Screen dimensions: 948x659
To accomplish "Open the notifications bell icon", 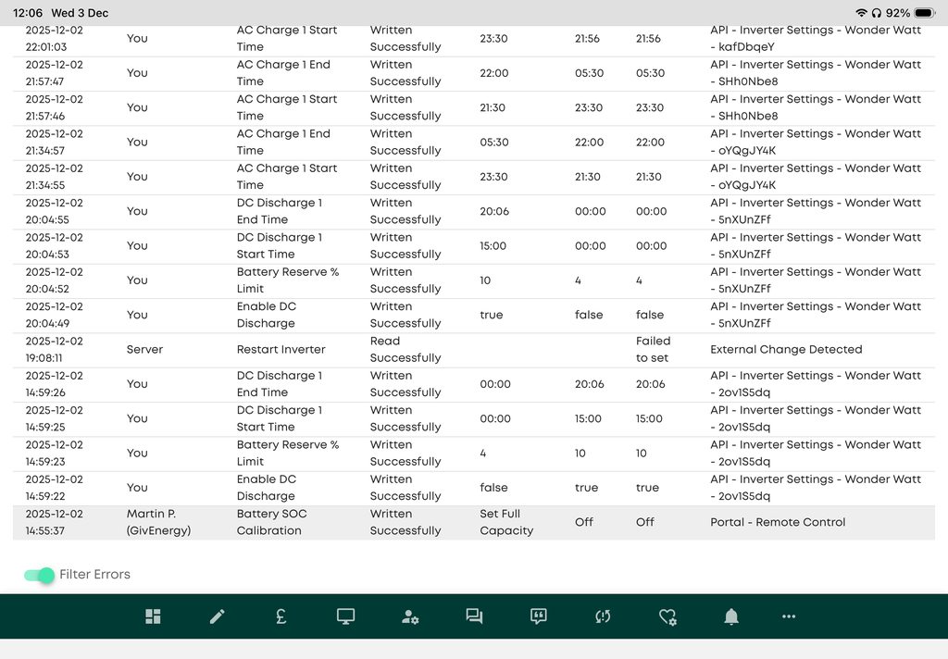I will [x=731, y=616].
